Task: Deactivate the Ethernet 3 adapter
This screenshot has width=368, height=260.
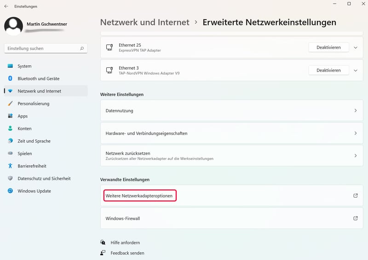Action: pos(328,70)
